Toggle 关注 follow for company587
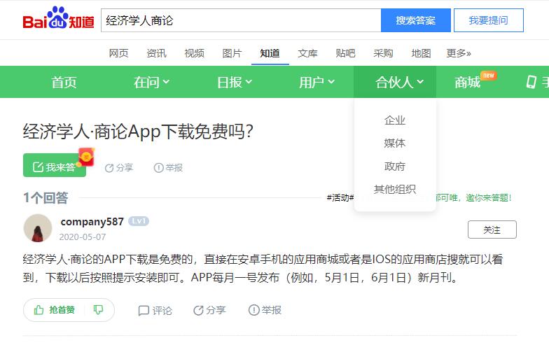The height and width of the screenshot is (352, 549). pyautogui.click(x=492, y=230)
